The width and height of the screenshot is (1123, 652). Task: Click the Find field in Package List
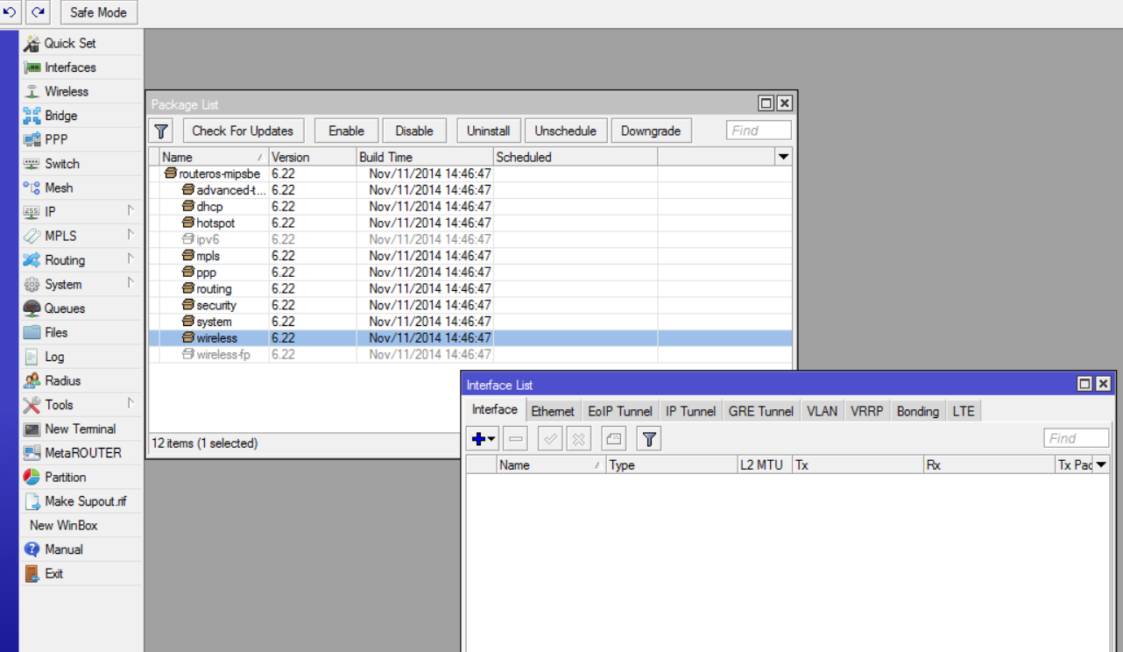[x=759, y=131]
